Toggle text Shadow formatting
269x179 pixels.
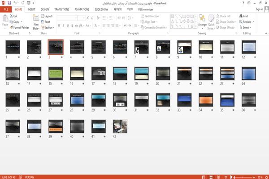click(72, 26)
